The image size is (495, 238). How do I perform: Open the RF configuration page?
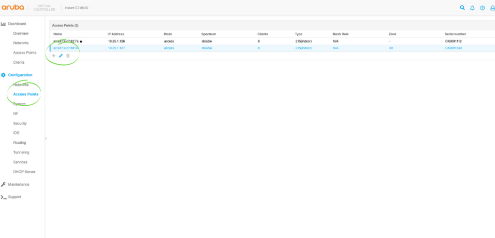pyautogui.click(x=15, y=113)
